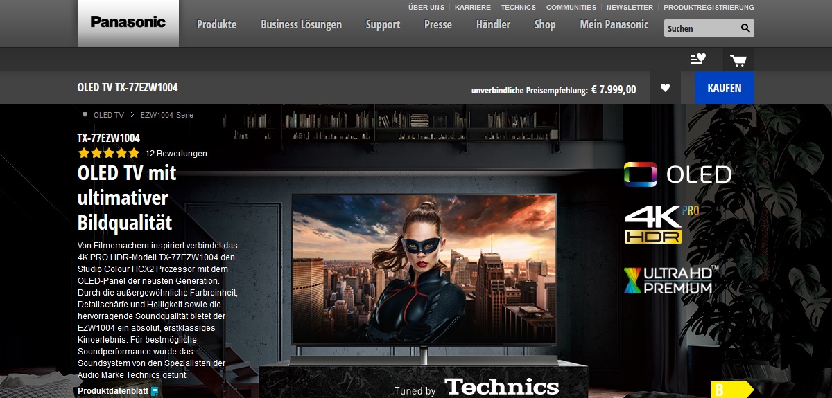Open the wishlist icon with heart

click(698, 60)
